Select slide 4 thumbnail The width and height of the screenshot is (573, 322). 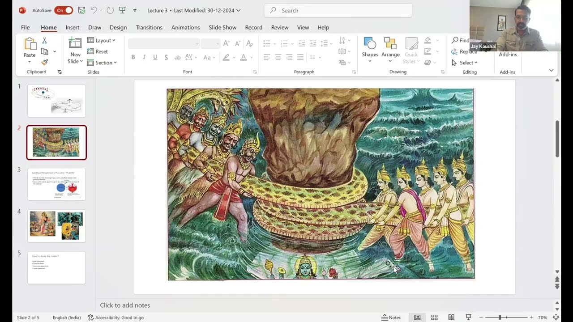point(56,225)
